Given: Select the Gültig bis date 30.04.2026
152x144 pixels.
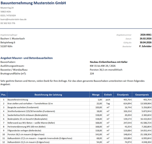Looking at the screenshot, I should [146, 42].
